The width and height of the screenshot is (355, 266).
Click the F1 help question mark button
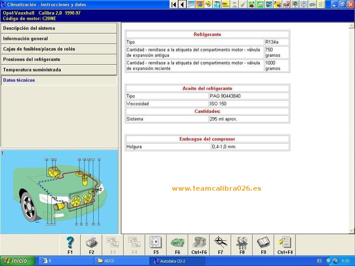click(x=70, y=245)
